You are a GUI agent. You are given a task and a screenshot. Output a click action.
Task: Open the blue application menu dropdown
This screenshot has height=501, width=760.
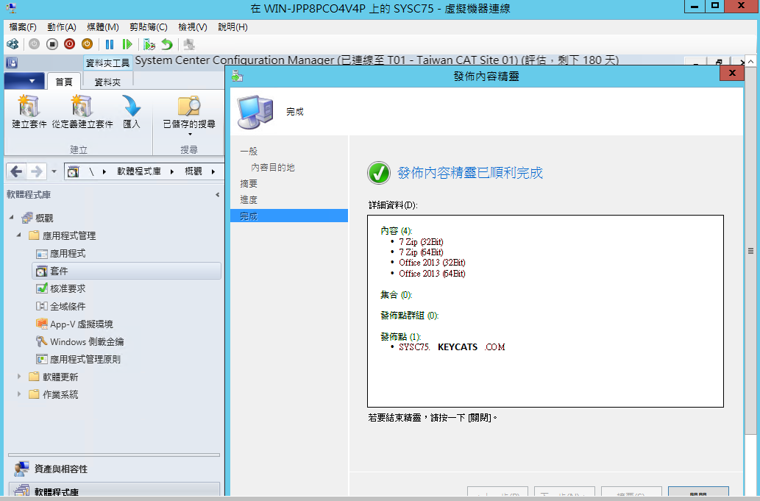(x=24, y=81)
